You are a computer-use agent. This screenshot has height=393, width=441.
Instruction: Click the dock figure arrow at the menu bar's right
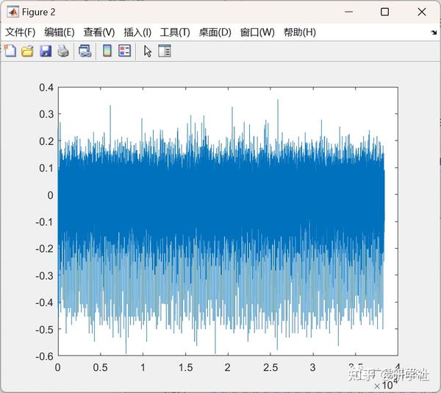tap(434, 32)
